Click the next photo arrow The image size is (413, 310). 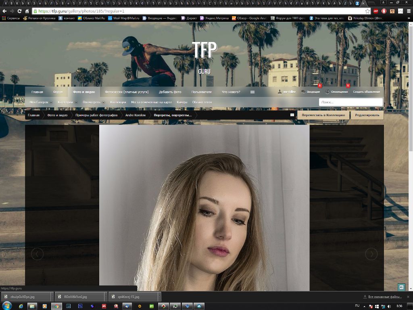371,254
